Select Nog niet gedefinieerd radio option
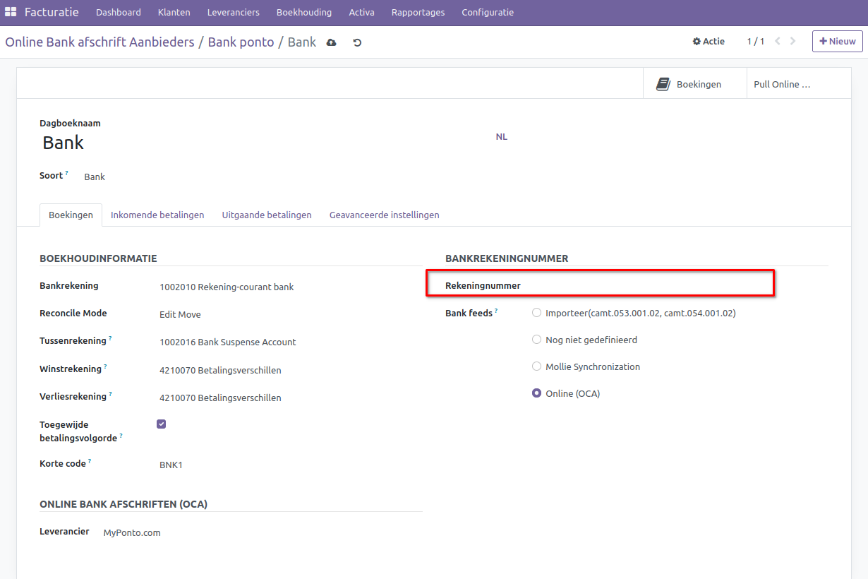 (537, 340)
